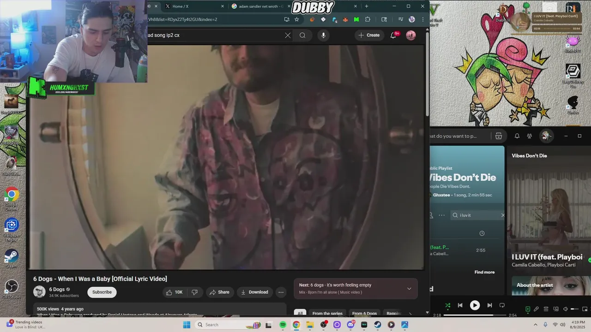The image size is (591, 332).
Task: Open a new Chrome tab
Action: tap(367, 6)
